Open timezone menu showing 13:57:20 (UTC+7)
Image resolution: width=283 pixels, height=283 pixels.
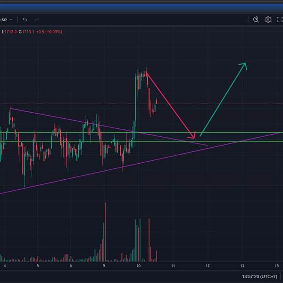coord(259,276)
